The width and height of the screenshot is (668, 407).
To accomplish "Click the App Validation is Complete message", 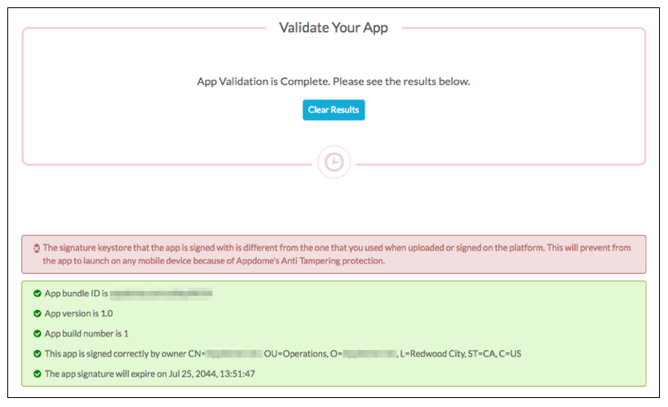I will coord(334,82).
